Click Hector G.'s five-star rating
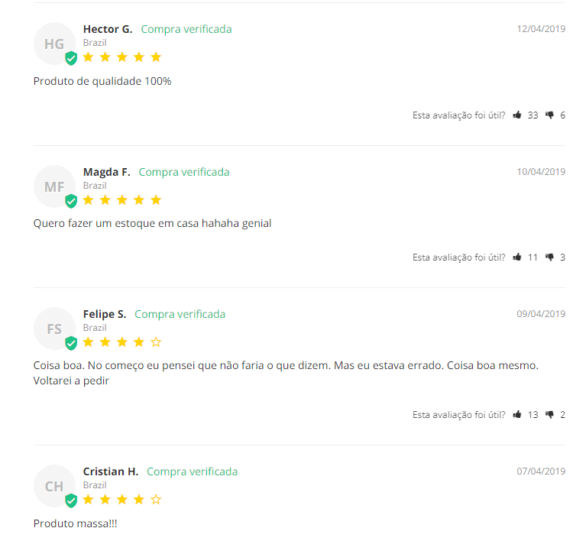 pyautogui.click(x=122, y=57)
